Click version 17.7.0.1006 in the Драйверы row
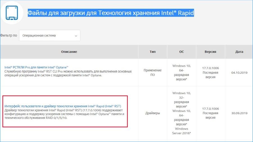The height and width of the screenshot is (142, 253). tap(210, 109)
